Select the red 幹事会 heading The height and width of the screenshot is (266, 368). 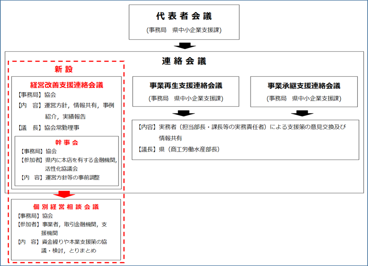pyautogui.click(x=66, y=142)
